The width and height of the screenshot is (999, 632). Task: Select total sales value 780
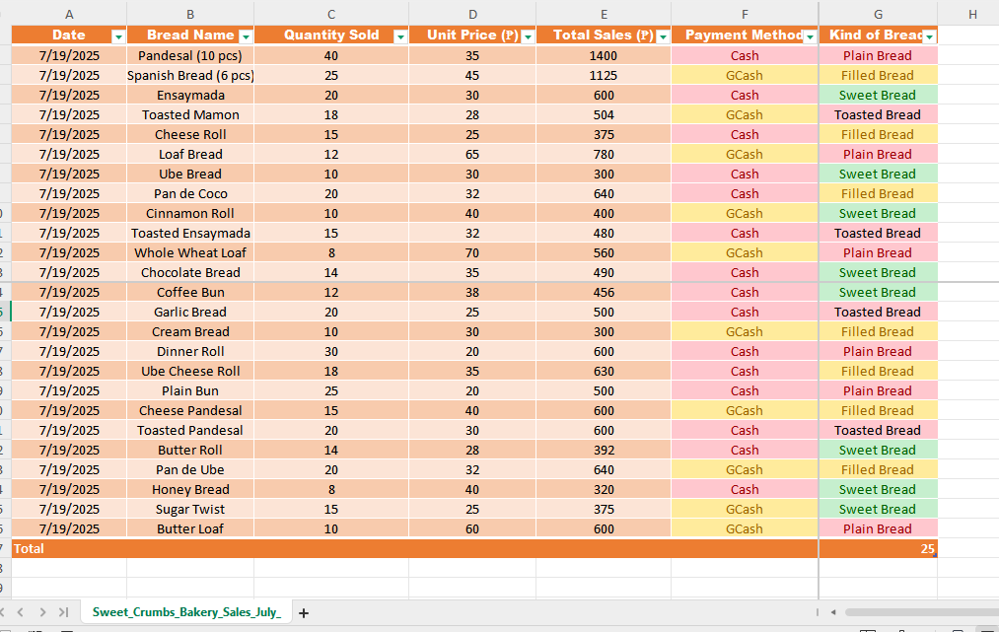[x=604, y=154]
